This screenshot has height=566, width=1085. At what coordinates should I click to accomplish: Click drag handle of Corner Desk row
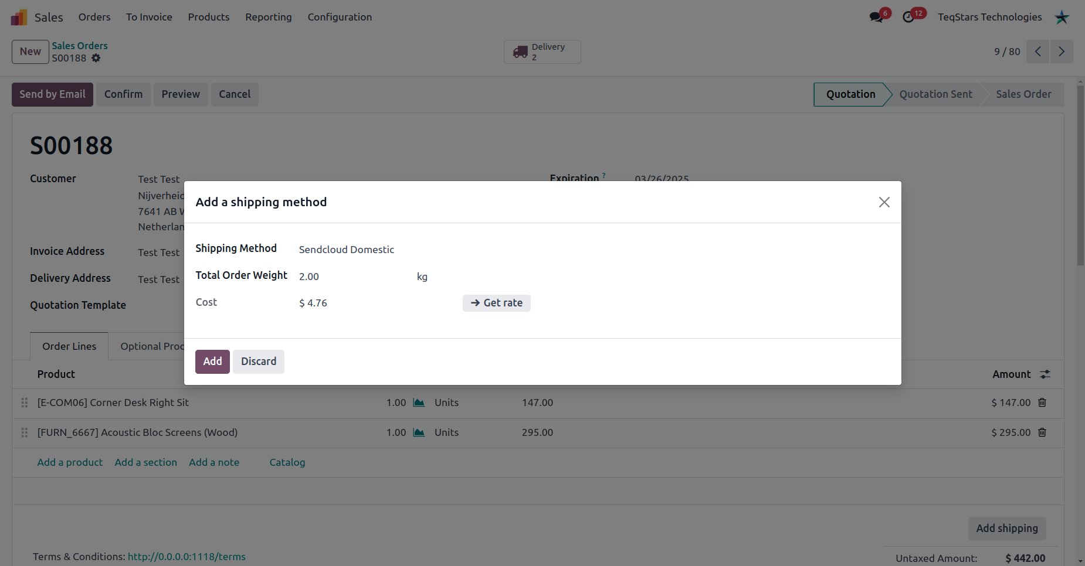[25, 403]
